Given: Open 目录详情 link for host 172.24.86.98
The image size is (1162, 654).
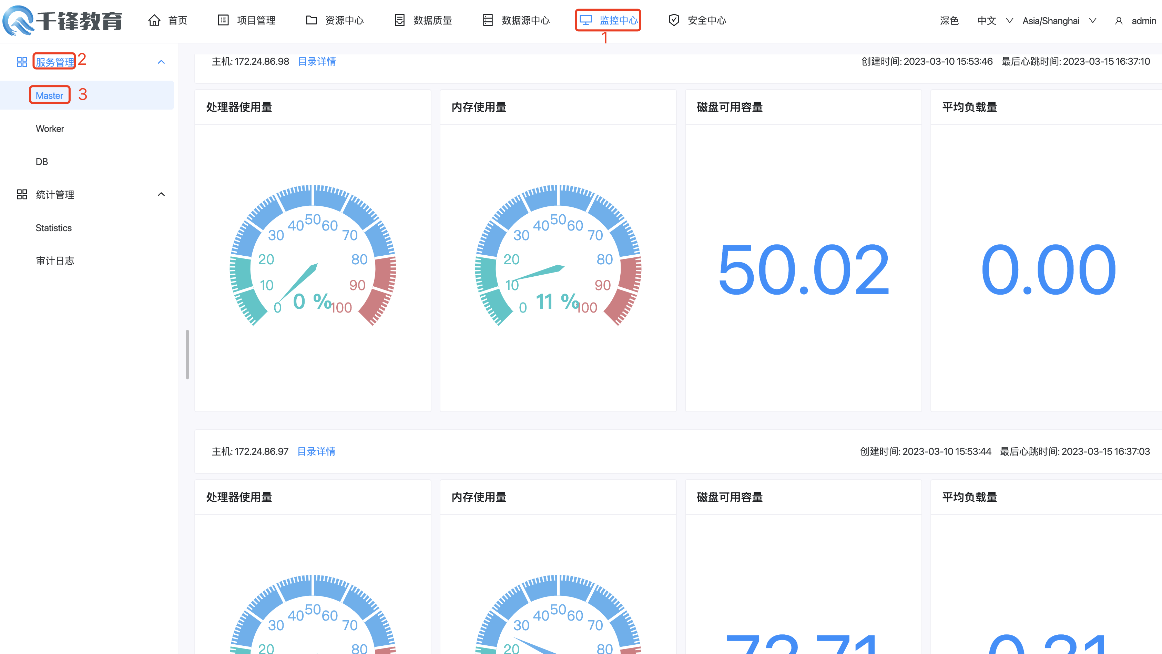Looking at the screenshot, I should click(317, 61).
